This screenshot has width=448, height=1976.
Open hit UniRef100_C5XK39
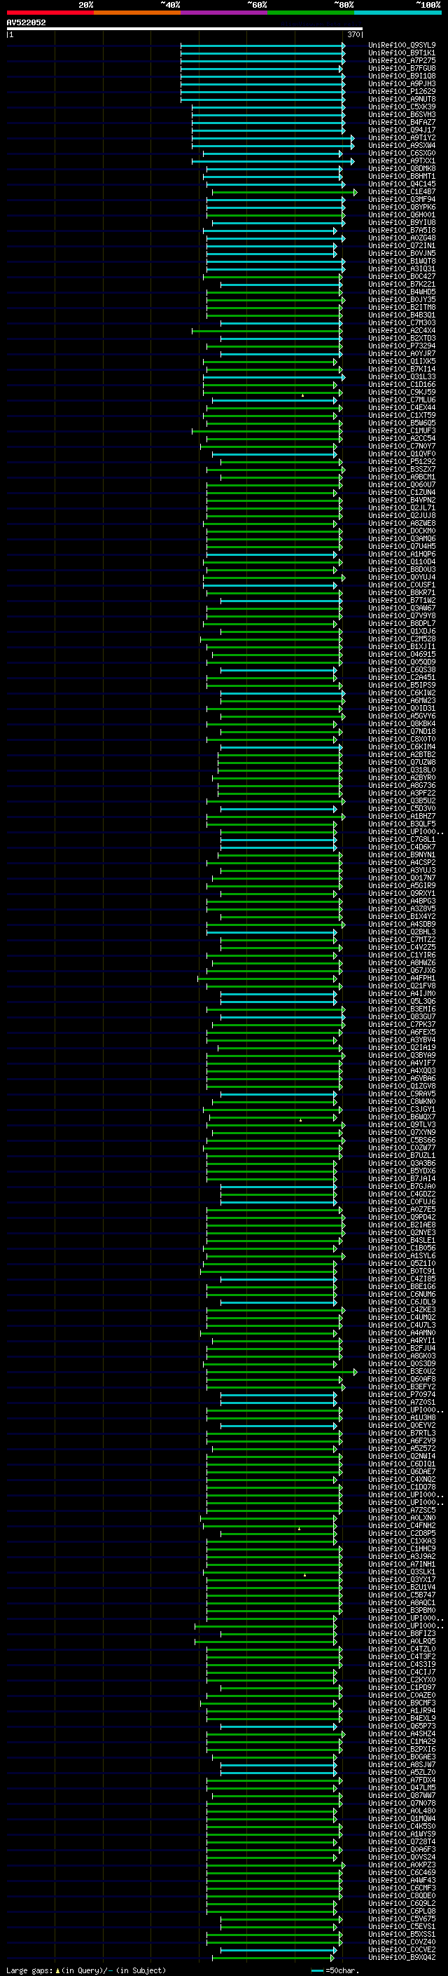click(402, 107)
